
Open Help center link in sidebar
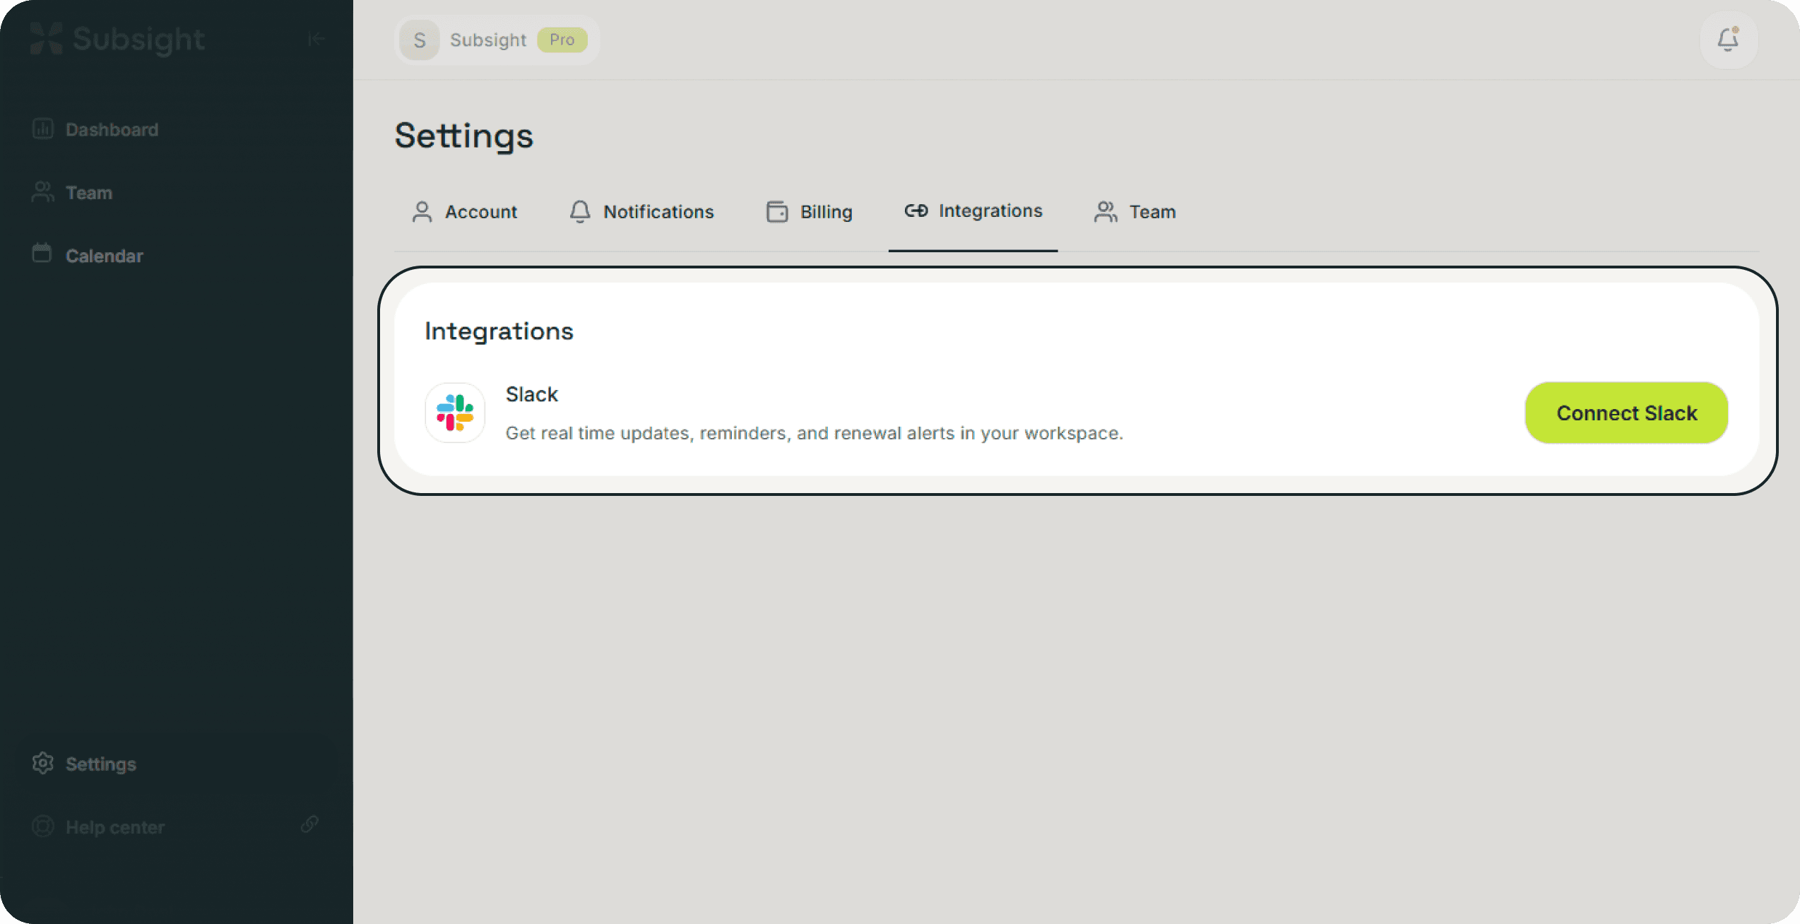tap(98, 827)
